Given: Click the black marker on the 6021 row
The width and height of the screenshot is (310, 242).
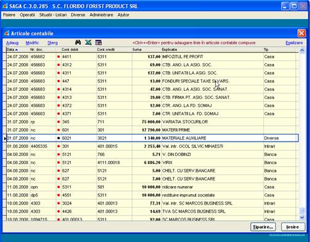Looking at the screenshot, I should coord(58,138).
